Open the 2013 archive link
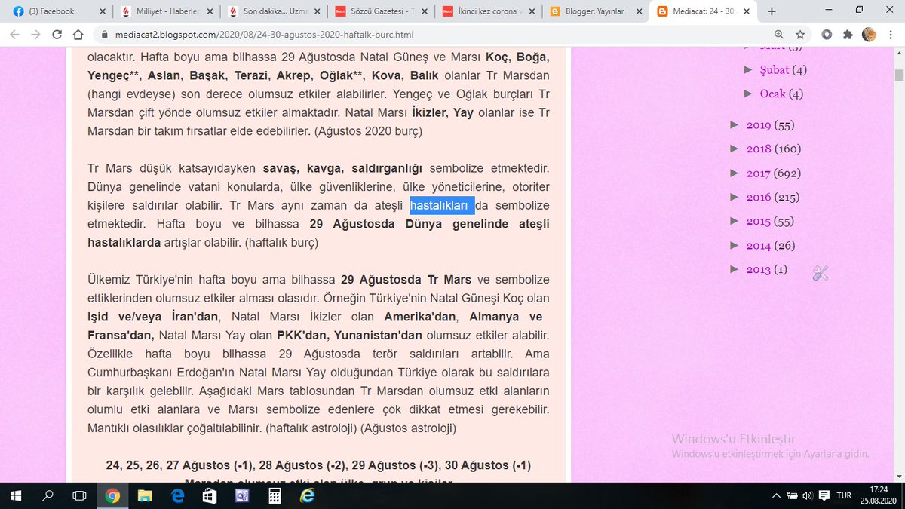 click(759, 270)
